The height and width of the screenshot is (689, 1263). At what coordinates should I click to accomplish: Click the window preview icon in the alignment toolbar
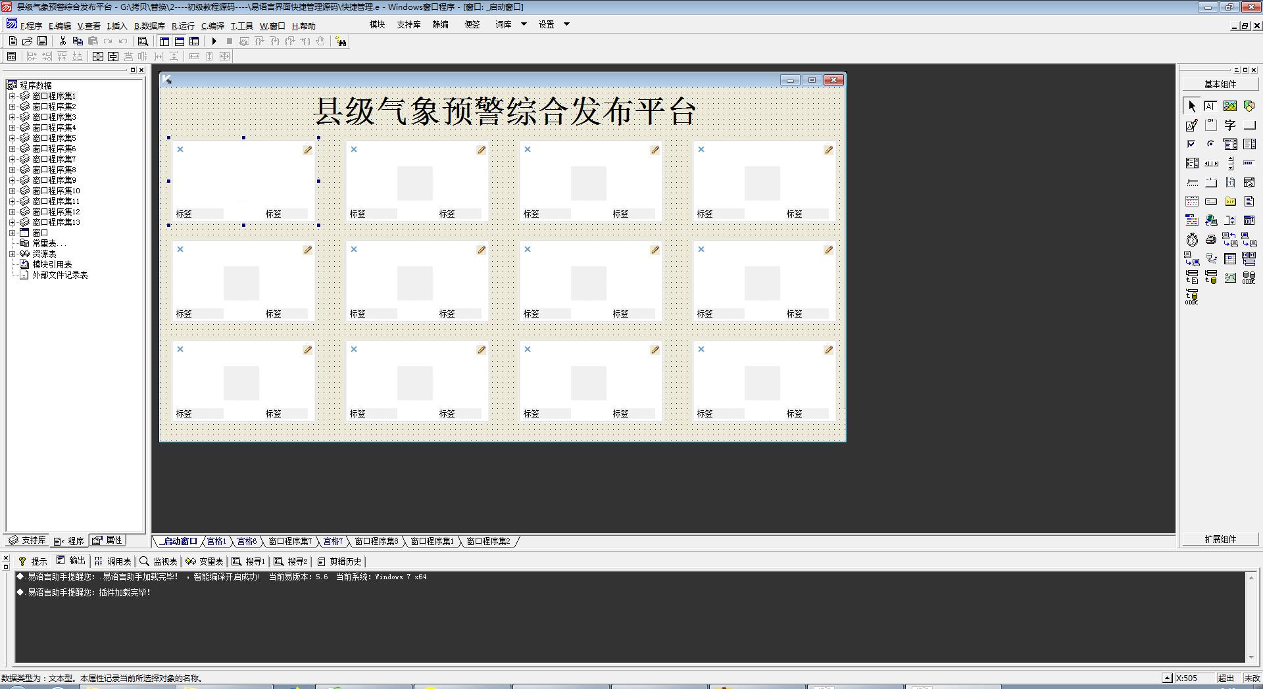(x=11, y=57)
